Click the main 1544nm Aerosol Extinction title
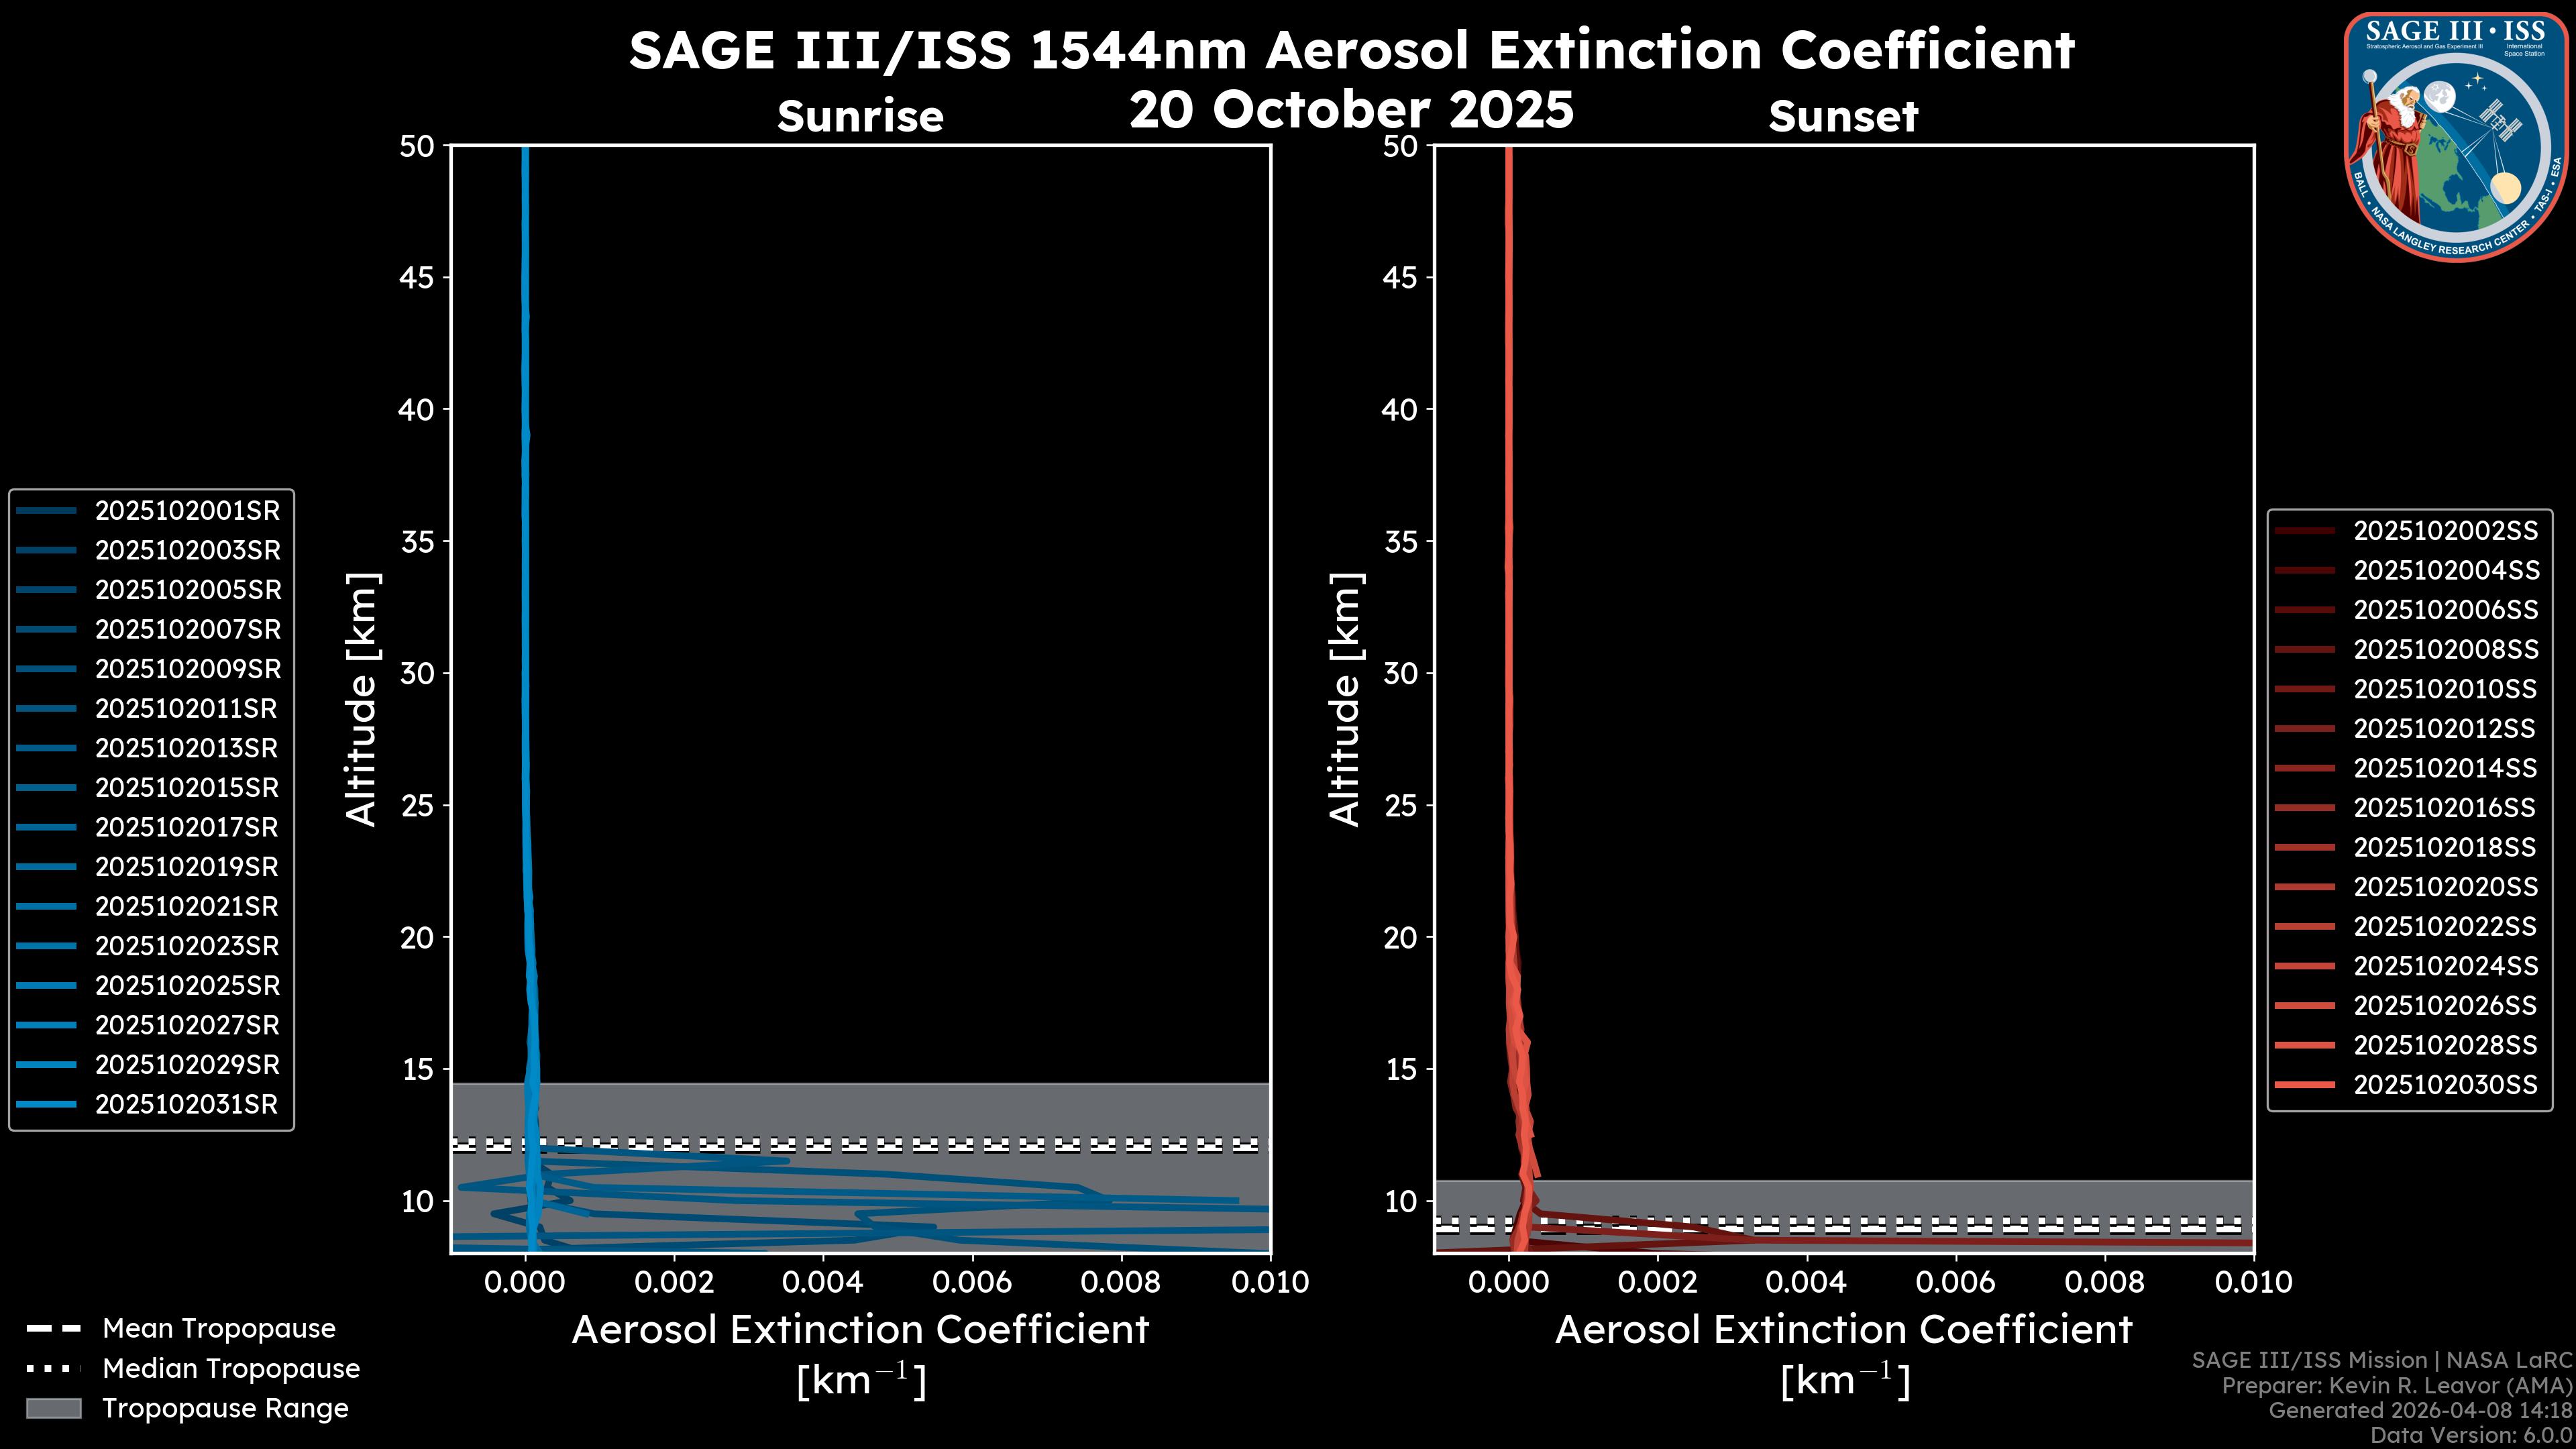The image size is (2576, 1449). (1351, 50)
